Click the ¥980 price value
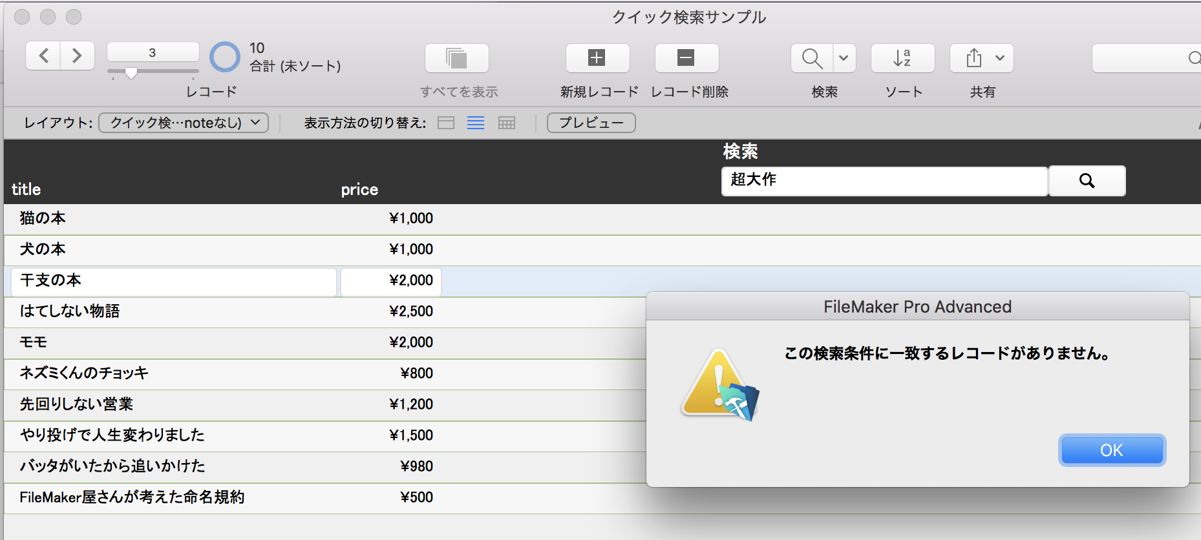Viewport: 1201px width, 540px height. (417, 466)
